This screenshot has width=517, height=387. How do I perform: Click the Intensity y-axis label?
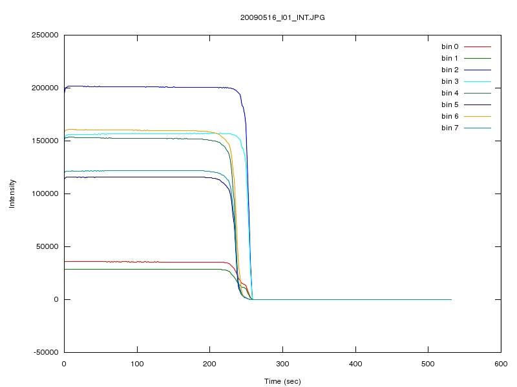point(12,193)
